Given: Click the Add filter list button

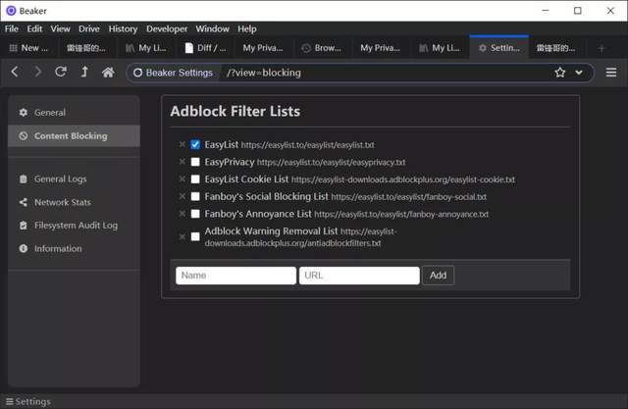Looking at the screenshot, I should coord(438,276).
